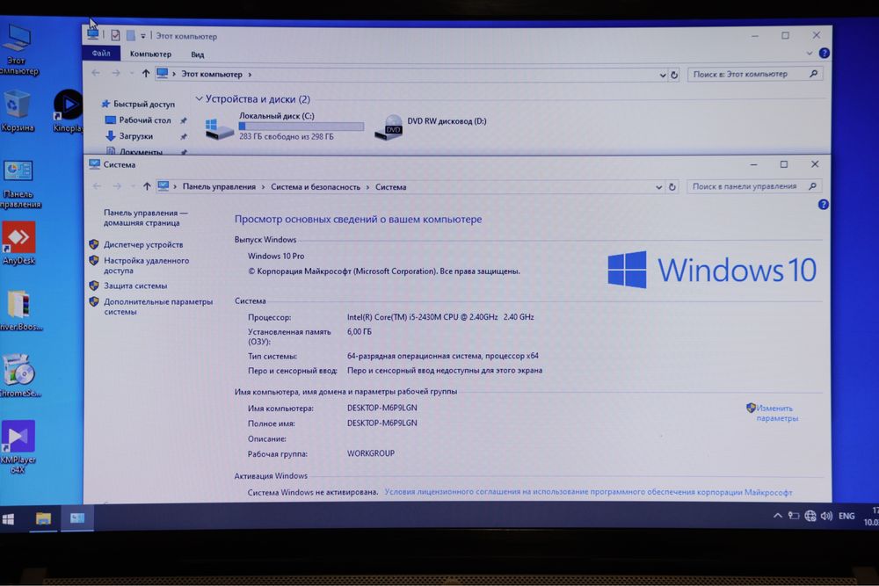
Task: Launch the Kinoplay desktop shortcut
Action: [68, 111]
